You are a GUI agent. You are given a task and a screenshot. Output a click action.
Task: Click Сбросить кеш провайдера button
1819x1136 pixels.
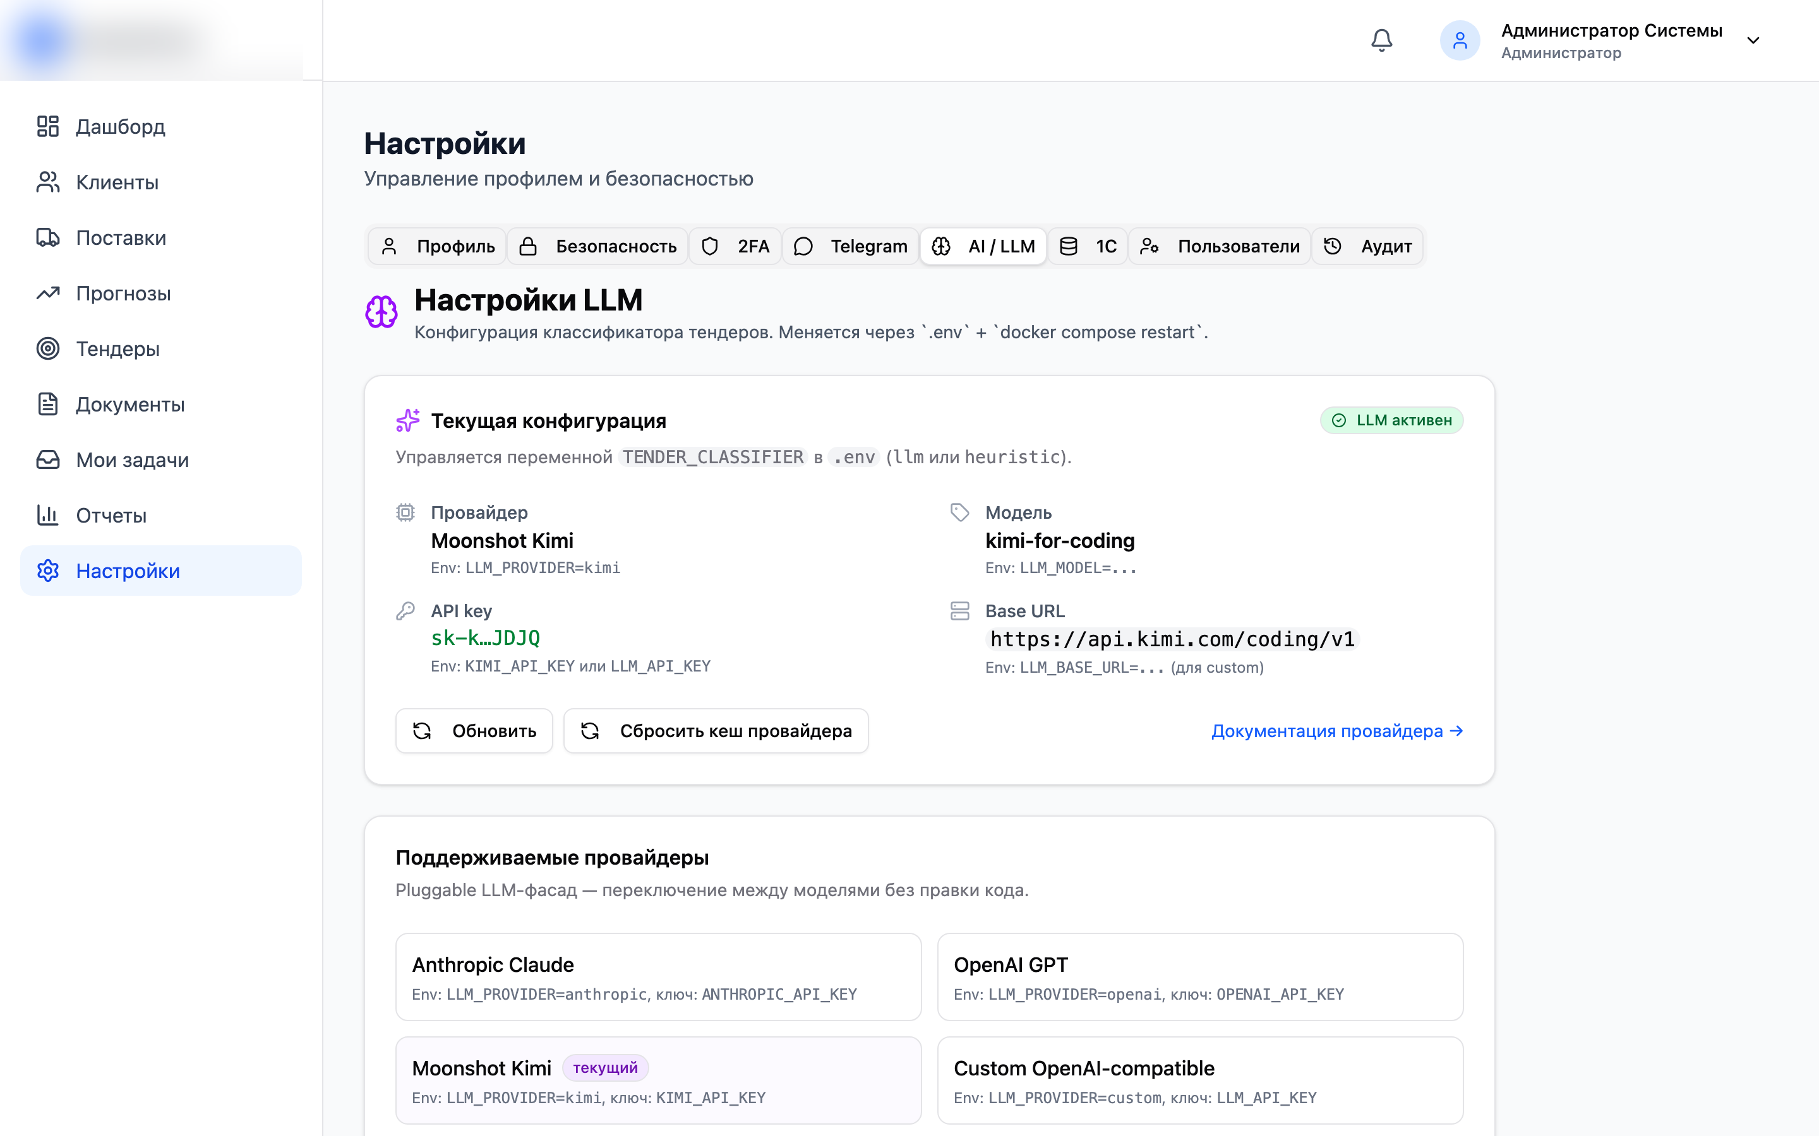pos(716,731)
